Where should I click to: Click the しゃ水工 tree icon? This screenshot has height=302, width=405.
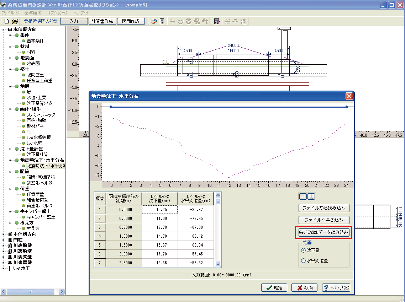coord(10,268)
